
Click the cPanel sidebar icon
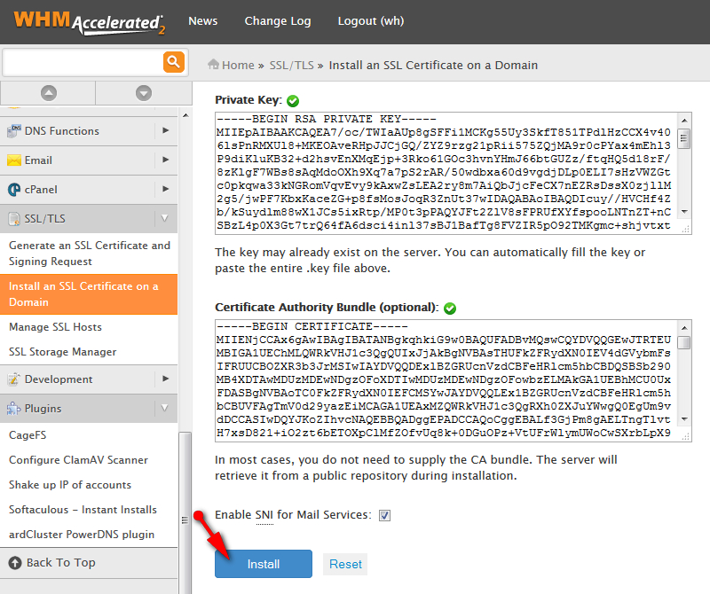(14, 189)
